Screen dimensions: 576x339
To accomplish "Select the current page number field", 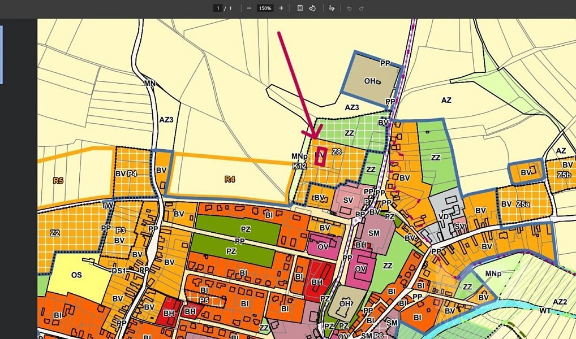I will coord(218,8).
